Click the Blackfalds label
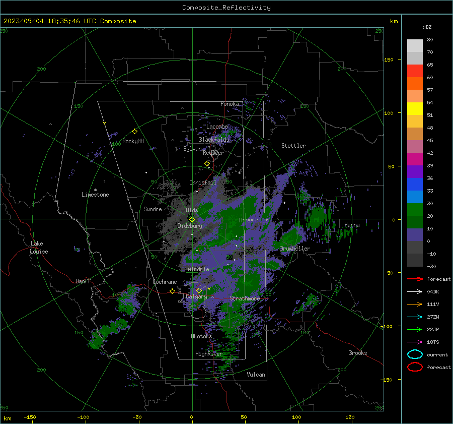 pyautogui.click(x=214, y=140)
